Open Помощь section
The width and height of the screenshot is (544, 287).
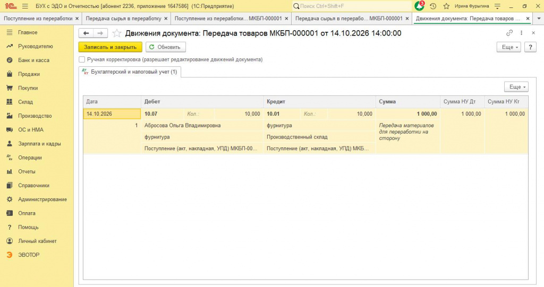(28, 227)
